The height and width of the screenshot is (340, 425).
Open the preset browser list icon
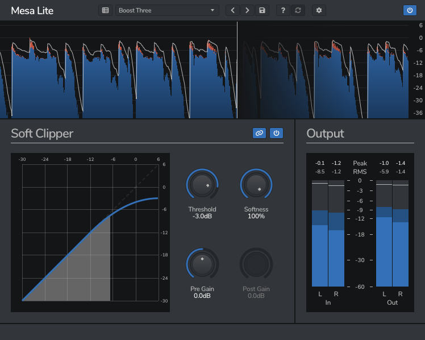105,10
